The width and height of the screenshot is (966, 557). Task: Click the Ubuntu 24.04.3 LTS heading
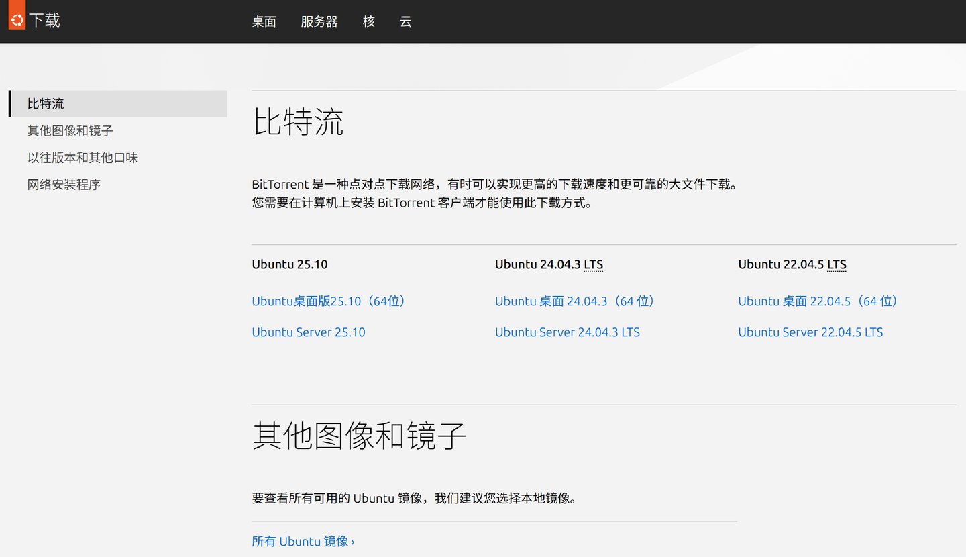(549, 264)
